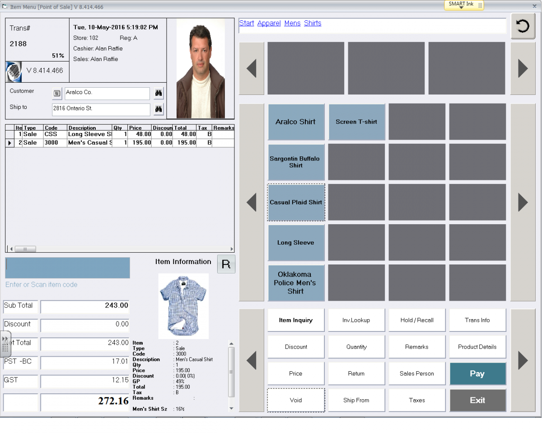Select the Shirts breadcrumb link
542x434 pixels.
[313, 23]
